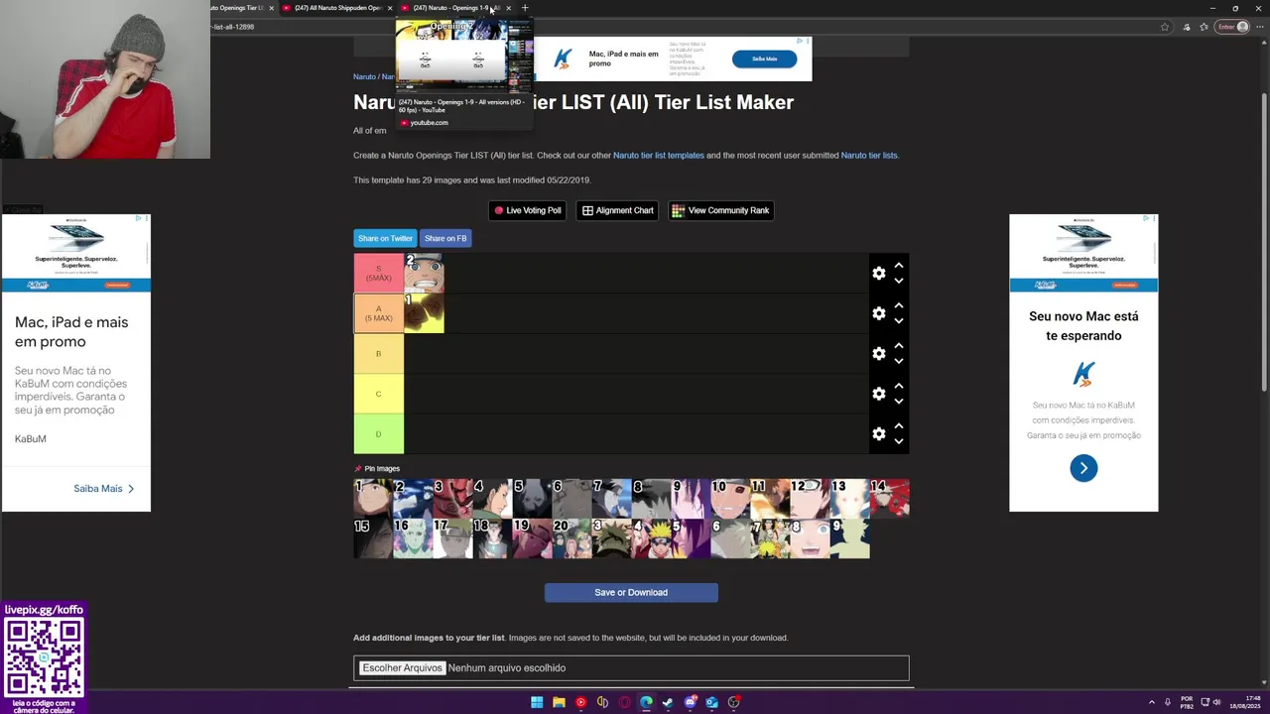This screenshot has height=714, width=1270.
Task: Click Saiba Mais in left Mac ad
Action: point(103,488)
